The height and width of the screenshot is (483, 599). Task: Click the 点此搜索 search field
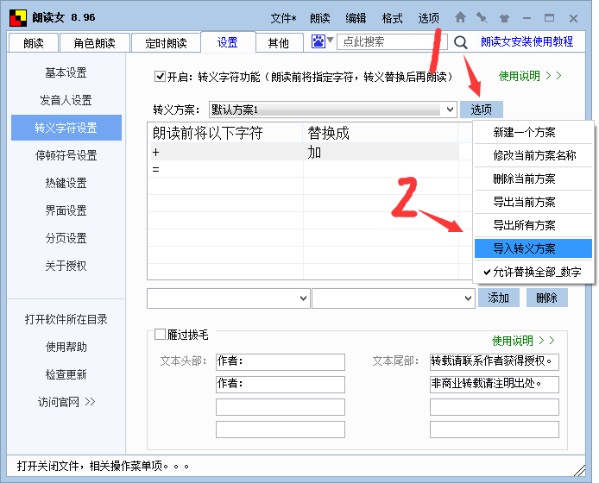click(393, 41)
